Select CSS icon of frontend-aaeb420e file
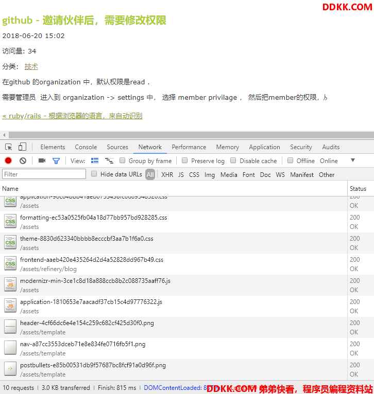374x394 pixels. (x=10, y=263)
